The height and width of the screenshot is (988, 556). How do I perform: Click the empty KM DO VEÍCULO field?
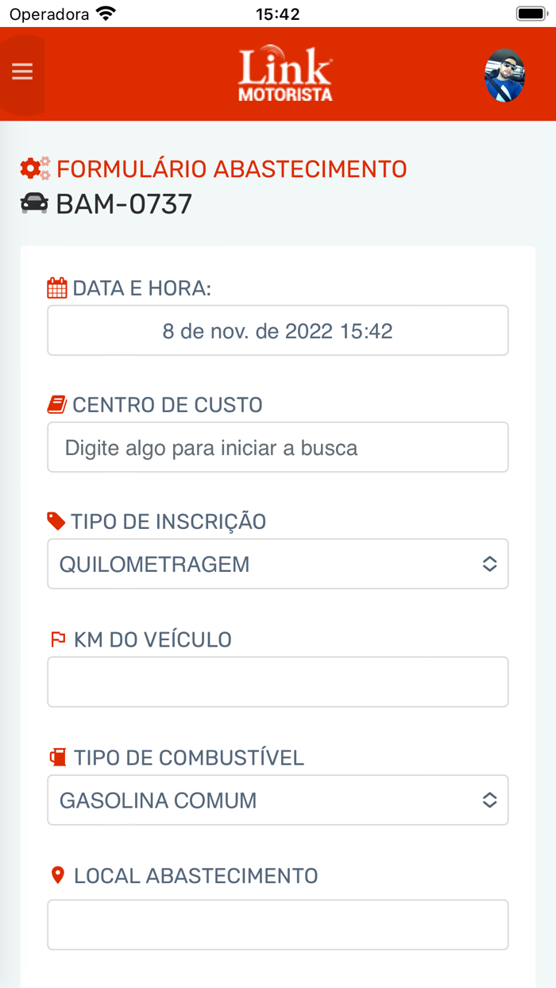[x=278, y=681]
